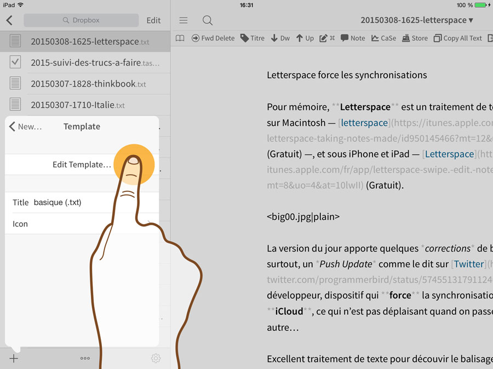Tap the document icon beside Italie.txt
Screen dimensions: 493x369
[x=15, y=104]
